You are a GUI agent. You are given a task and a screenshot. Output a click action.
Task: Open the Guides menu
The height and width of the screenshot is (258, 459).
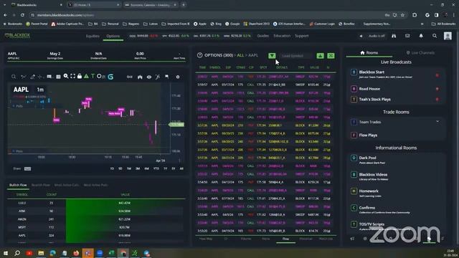263,36
